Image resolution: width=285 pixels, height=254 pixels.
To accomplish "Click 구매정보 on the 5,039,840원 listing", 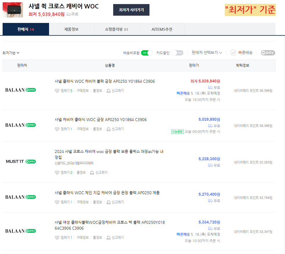I will coord(82,91).
